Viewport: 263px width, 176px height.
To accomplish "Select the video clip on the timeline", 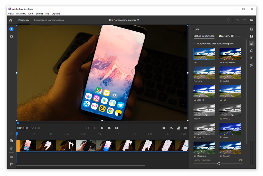I will coord(102,146).
